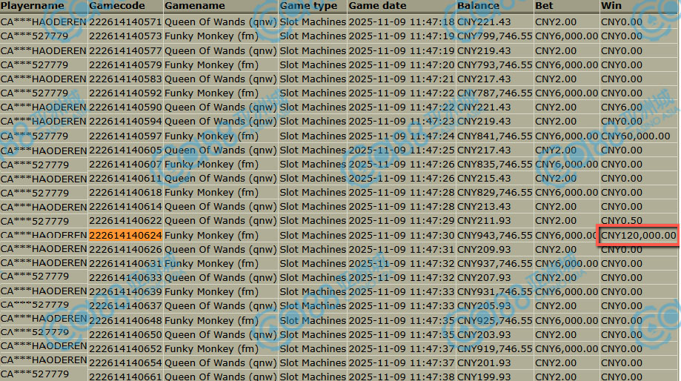Open gamecode 222614140571 in first row

tap(125, 22)
